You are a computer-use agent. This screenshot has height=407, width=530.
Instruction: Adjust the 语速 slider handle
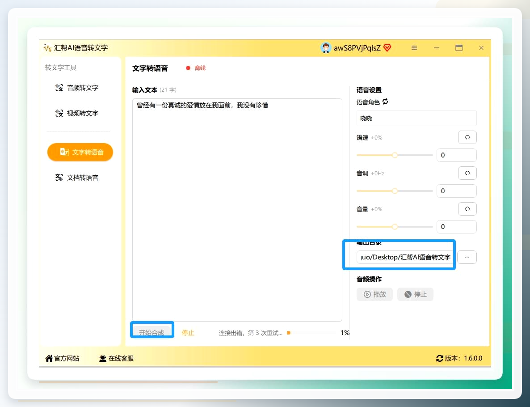pos(395,155)
